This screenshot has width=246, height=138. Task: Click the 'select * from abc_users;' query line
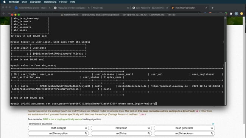pyautogui.click(x=33, y=66)
